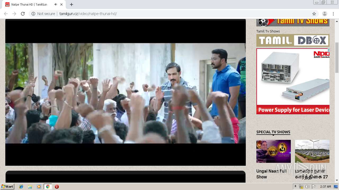Screen dimensions: 339x190
Task: Click Show desktop button in tray
Action: coord(336,187)
